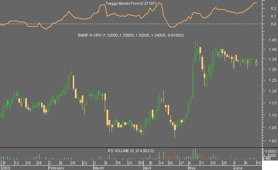This screenshot has height=170, width=278.
Task: Select the January 5 date tick label
Action: pyautogui.click(x=4, y=163)
